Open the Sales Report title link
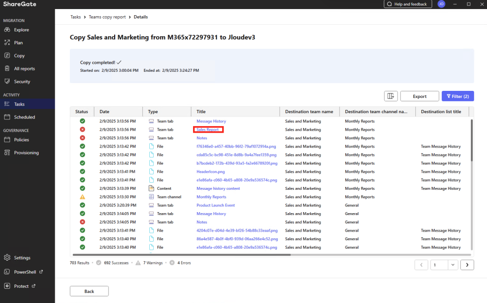This screenshot has height=303, width=487. click(x=207, y=129)
